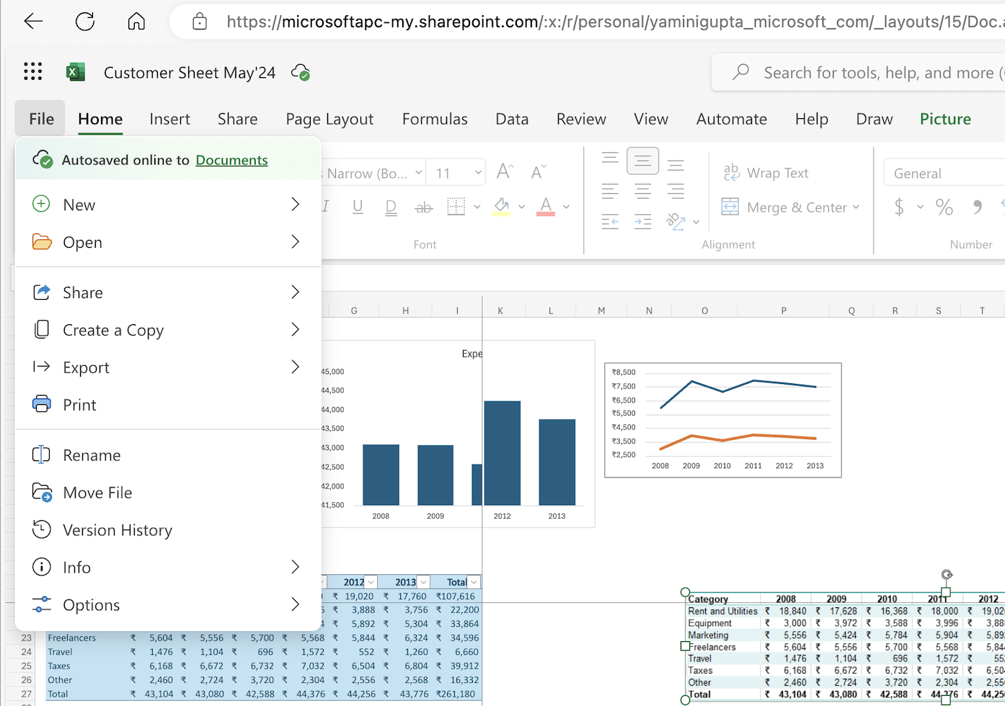Apply the yellow fill color
This screenshot has width=1005, height=706.
click(502, 207)
